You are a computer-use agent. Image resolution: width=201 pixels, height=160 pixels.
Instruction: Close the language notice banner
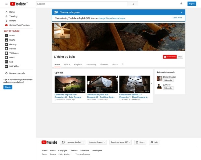tap(182, 12)
